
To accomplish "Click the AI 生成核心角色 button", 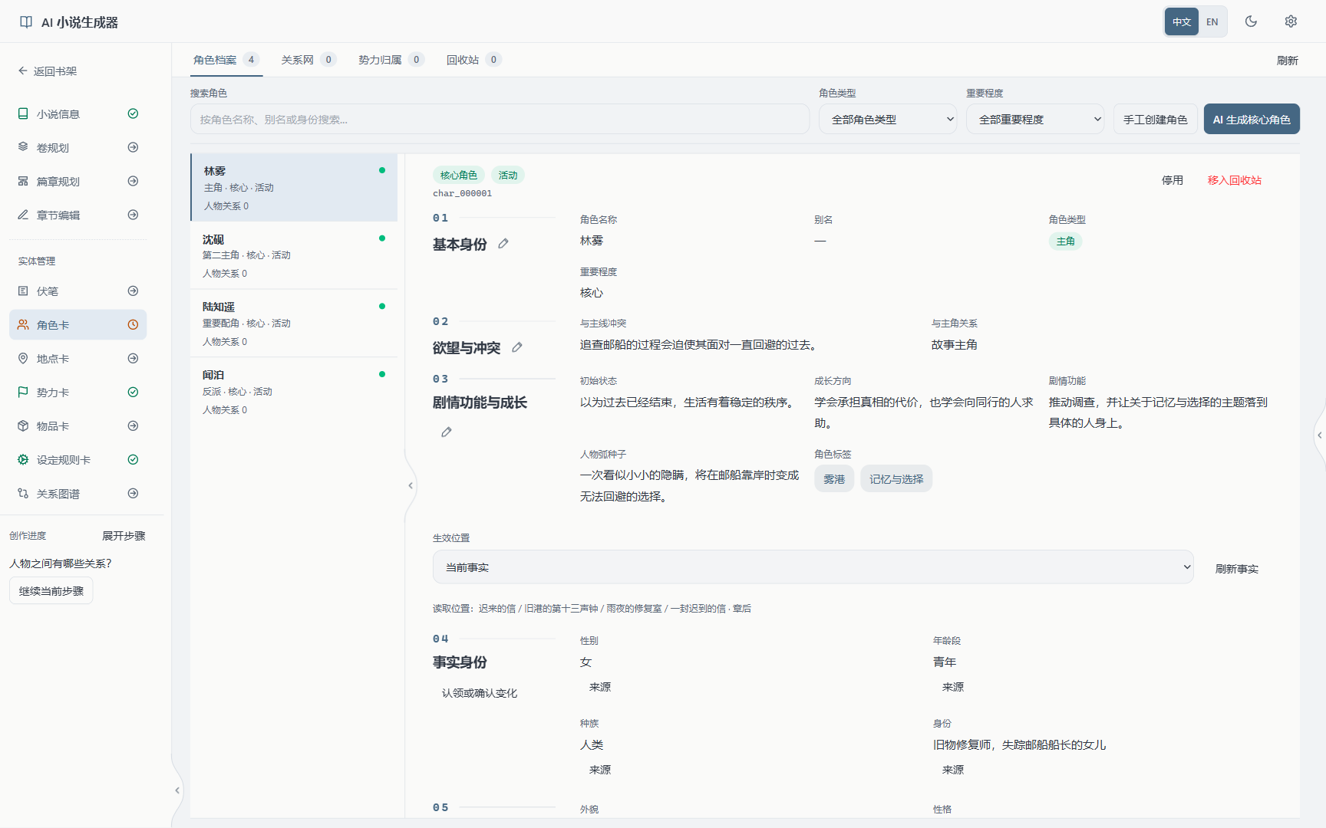I will pos(1252,120).
